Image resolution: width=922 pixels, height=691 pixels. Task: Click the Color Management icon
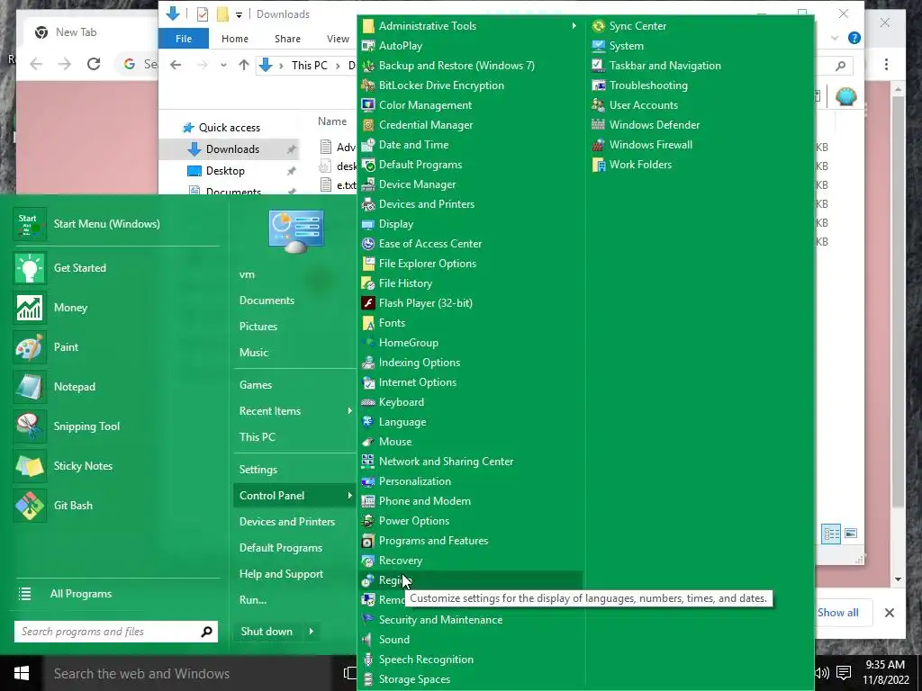point(368,105)
